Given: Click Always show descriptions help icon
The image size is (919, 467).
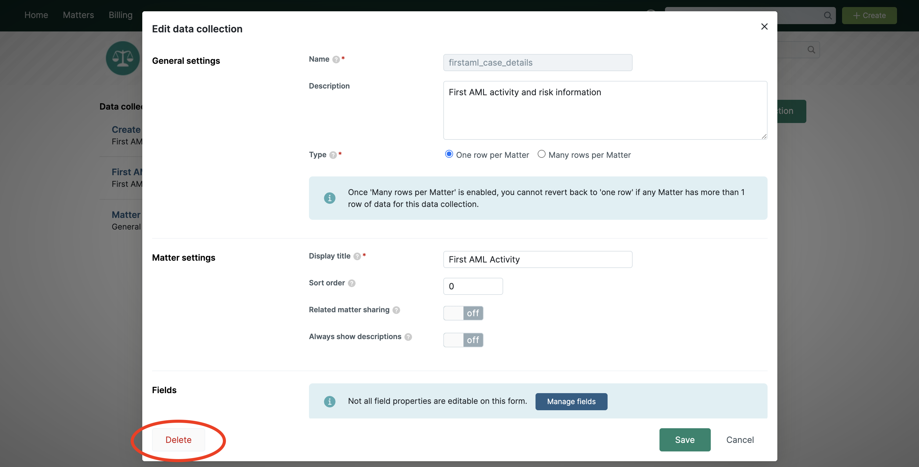Looking at the screenshot, I should [408, 337].
